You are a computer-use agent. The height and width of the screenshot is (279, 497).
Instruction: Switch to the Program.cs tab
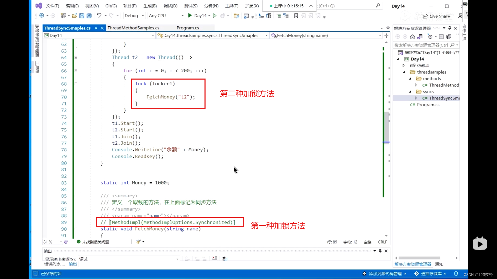point(188,28)
